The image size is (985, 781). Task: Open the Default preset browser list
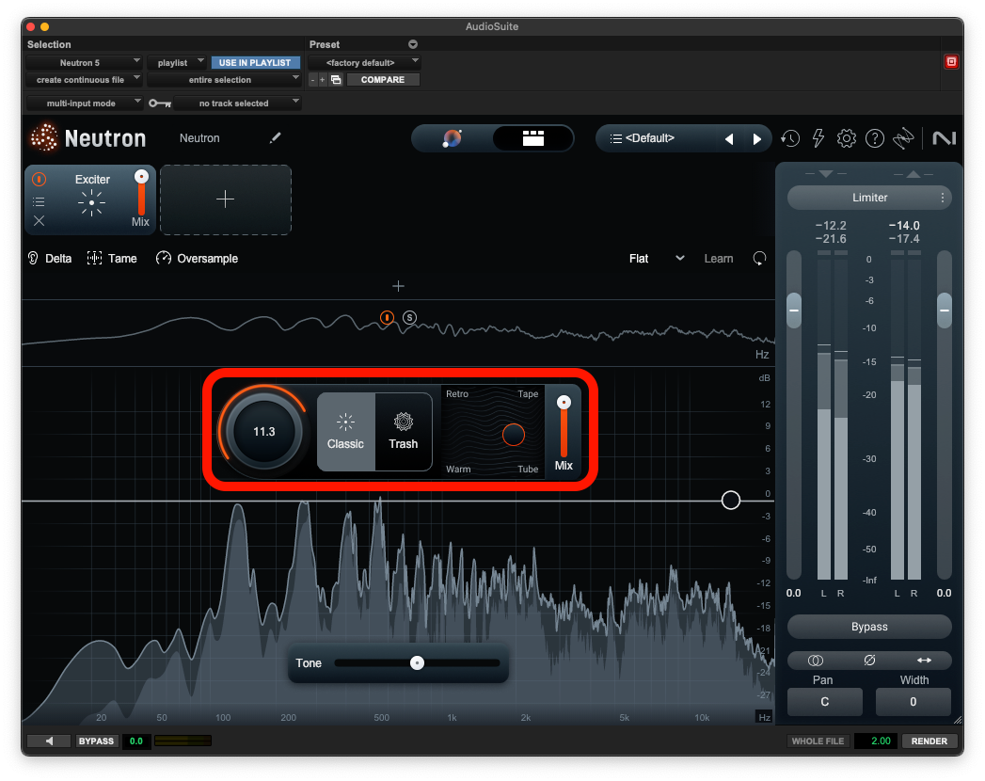643,138
